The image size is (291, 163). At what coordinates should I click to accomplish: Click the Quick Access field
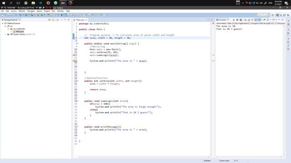click(263, 15)
